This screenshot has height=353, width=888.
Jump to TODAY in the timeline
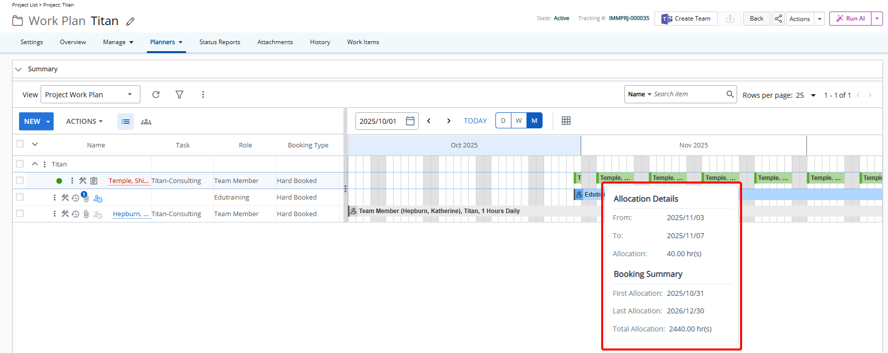coord(475,121)
